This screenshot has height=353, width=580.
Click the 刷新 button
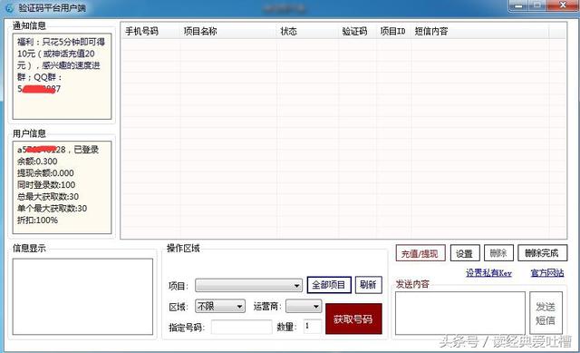point(369,285)
